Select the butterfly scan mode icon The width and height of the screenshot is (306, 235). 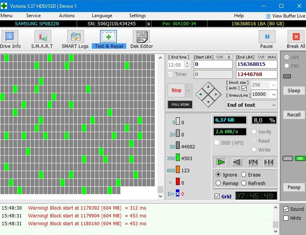269,162
